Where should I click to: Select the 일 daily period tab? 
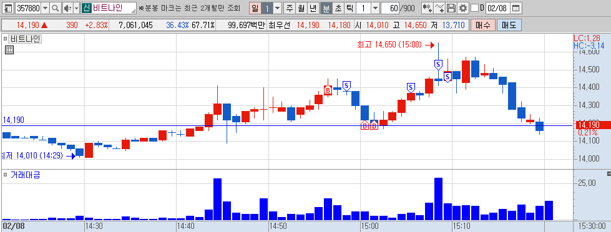coord(255,7)
